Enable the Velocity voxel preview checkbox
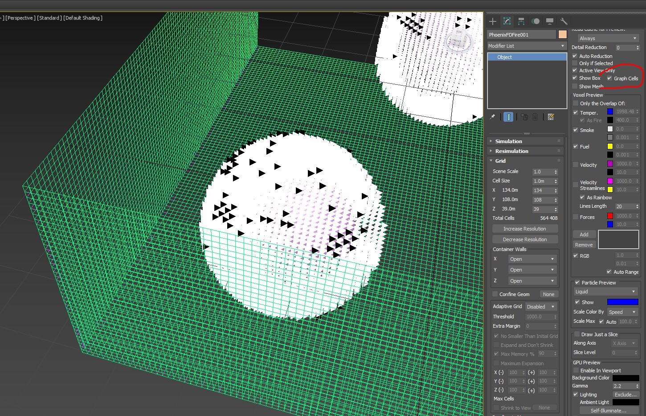 [576, 165]
